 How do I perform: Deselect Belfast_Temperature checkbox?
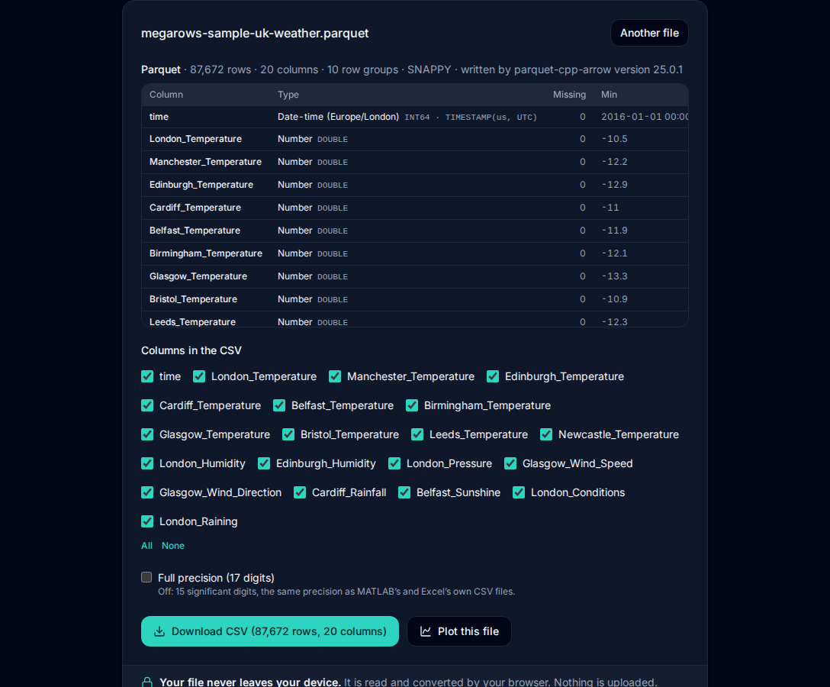279,406
